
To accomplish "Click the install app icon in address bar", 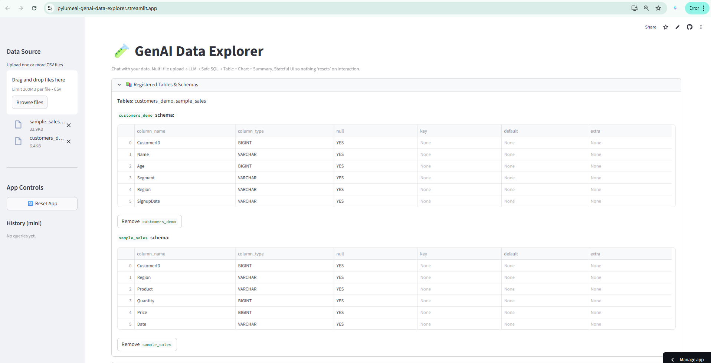I will pos(635,8).
